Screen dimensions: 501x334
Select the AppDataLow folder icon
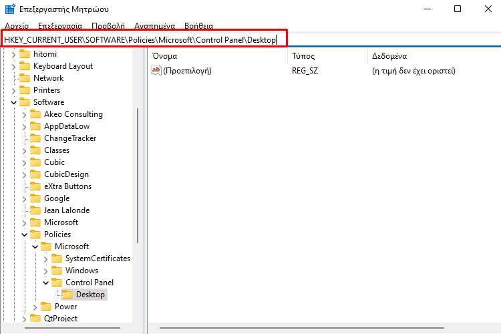coord(35,126)
